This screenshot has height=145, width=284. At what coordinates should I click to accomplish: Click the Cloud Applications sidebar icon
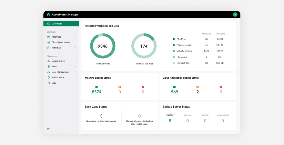pos(48,42)
